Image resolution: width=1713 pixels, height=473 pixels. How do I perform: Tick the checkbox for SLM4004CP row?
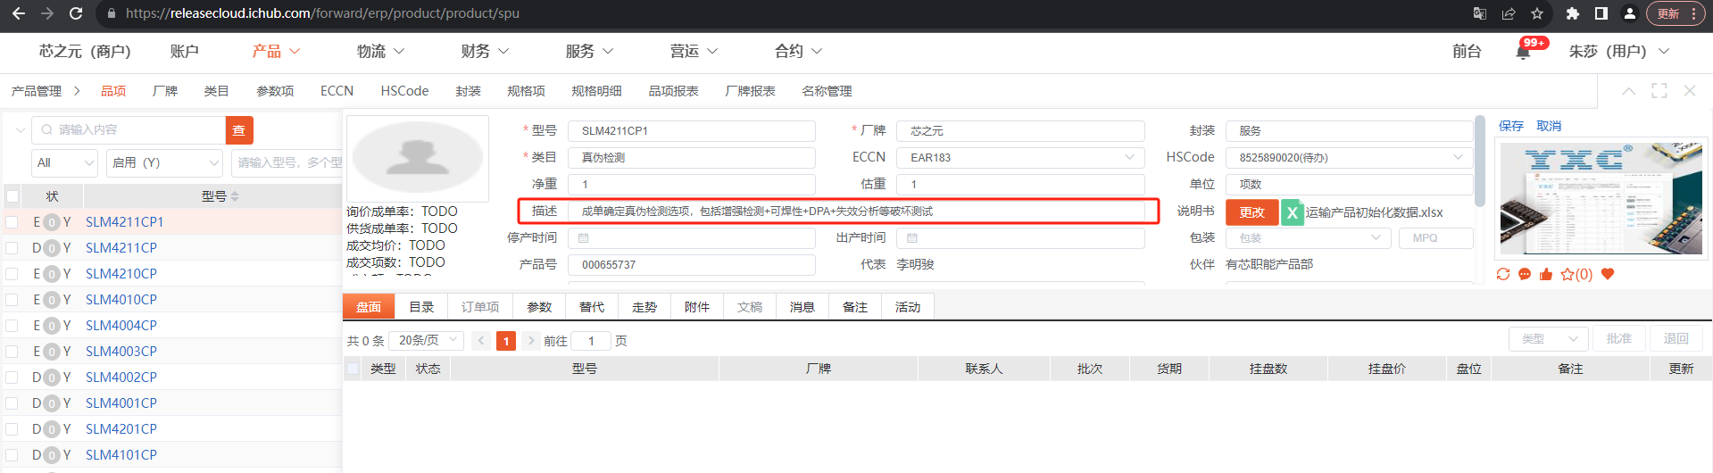click(12, 326)
